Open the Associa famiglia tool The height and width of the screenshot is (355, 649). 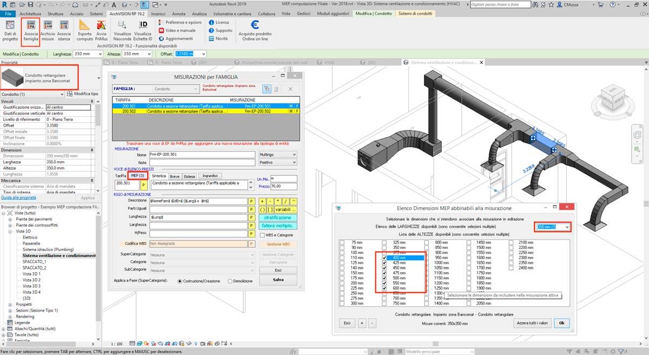[31, 31]
